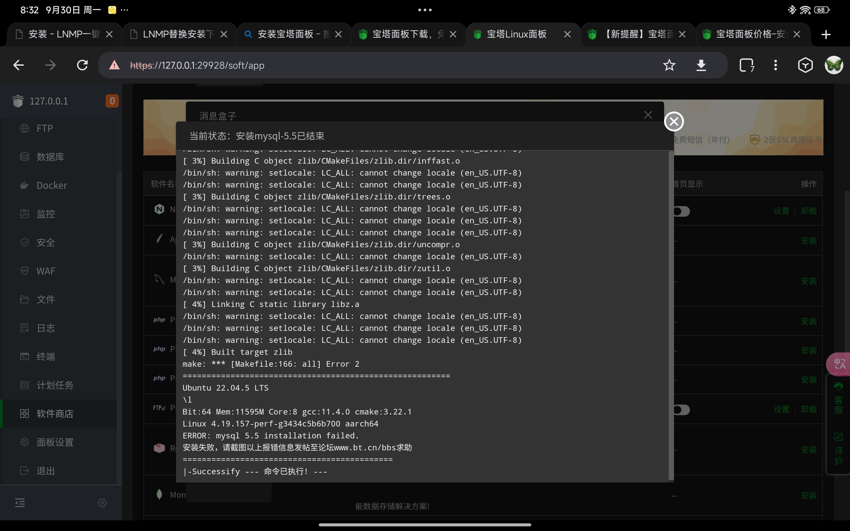Click 设置 in the Nginx row
The image size is (850, 531).
(782, 211)
